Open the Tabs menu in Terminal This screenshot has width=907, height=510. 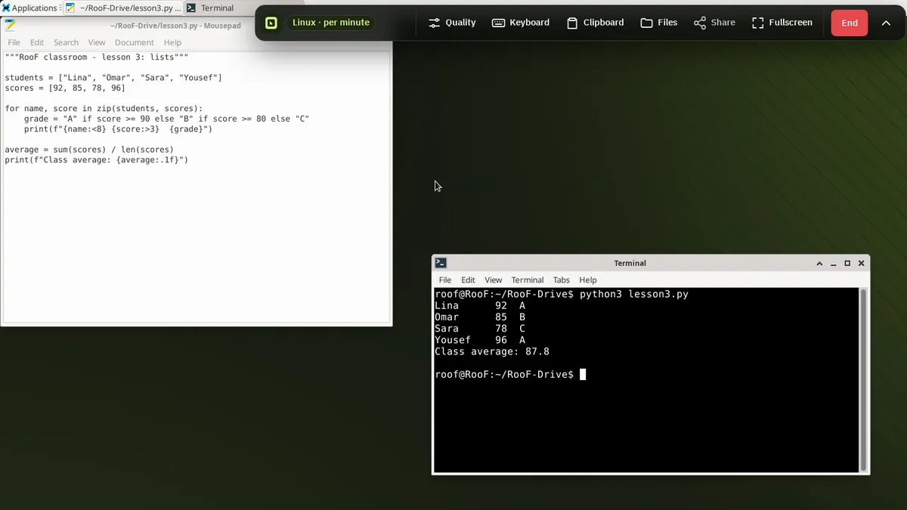point(562,280)
